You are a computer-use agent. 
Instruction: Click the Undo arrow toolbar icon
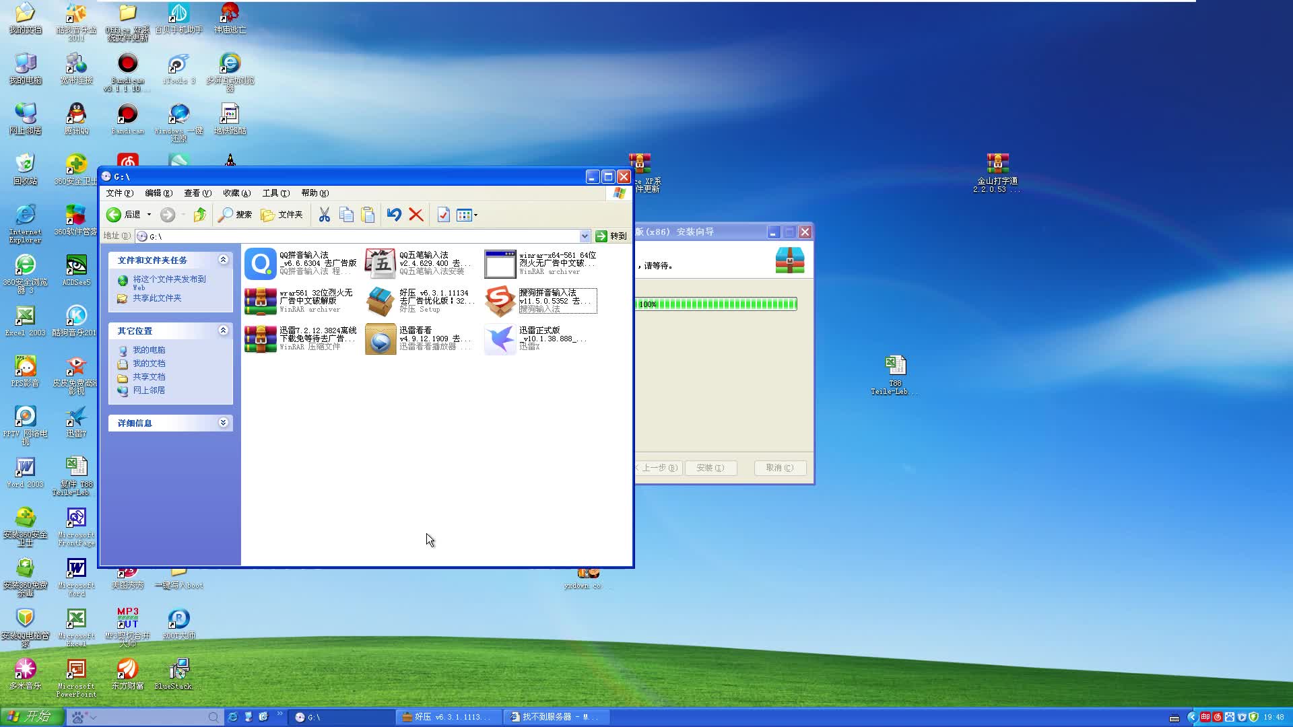pyautogui.click(x=394, y=215)
